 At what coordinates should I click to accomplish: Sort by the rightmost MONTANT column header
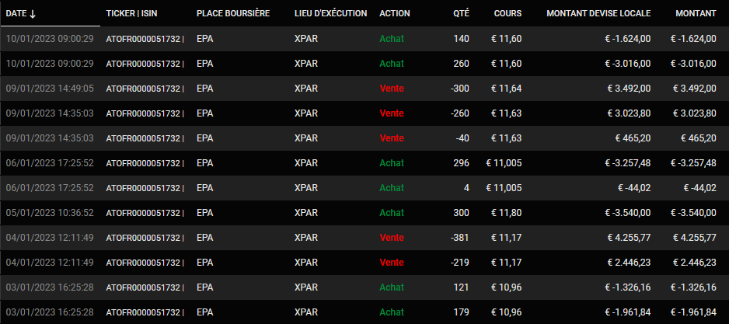[696, 13]
